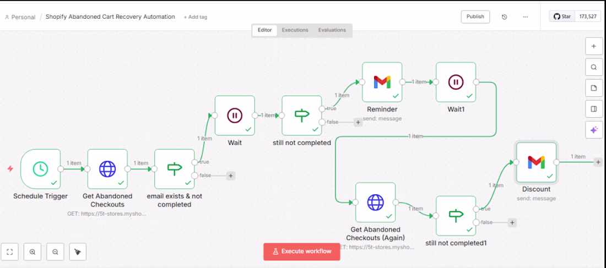Viewport: 606px width, 268px height.
Task: Click the 'Get Abandoned Checkouts (Again)' label
Action: 375,233
